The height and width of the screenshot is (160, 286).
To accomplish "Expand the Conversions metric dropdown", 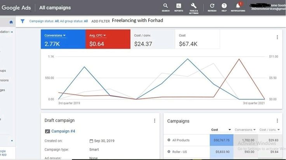I will pyautogui.click(x=64, y=36).
